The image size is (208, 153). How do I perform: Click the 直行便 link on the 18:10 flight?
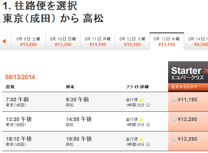point(132,139)
